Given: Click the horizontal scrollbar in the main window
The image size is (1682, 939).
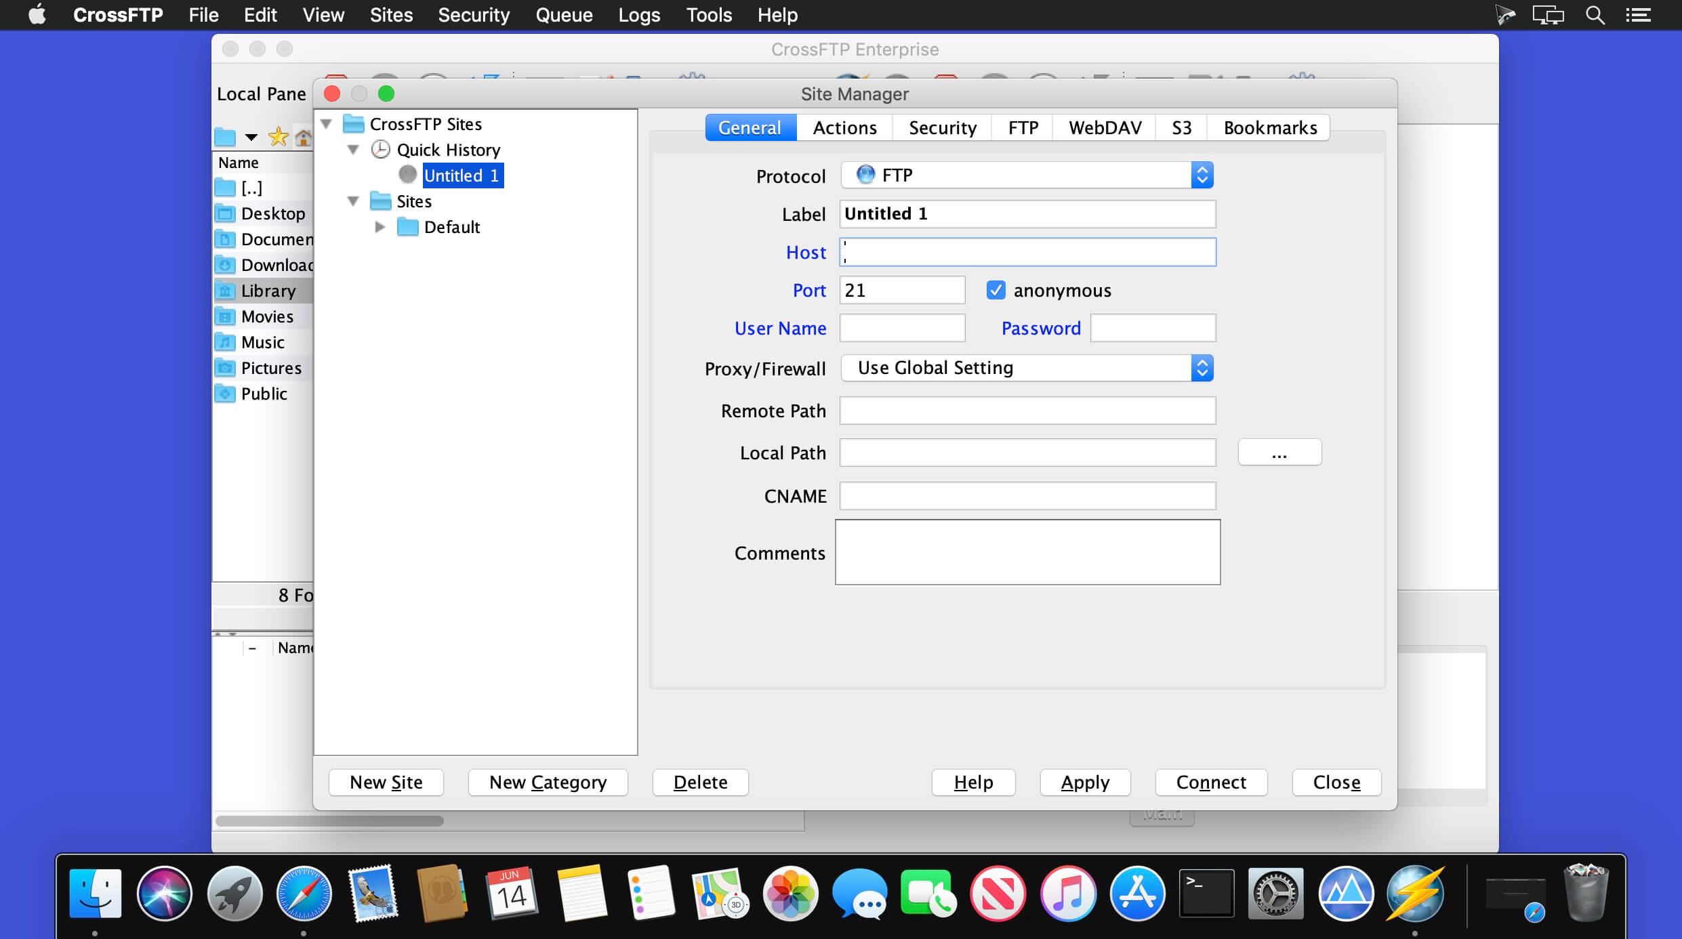Looking at the screenshot, I should [329, 821].
